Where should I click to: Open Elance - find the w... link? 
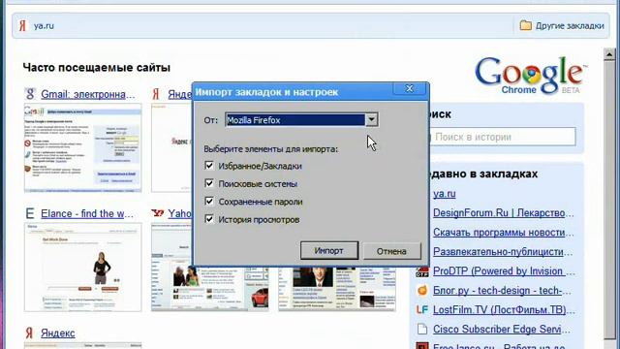coord(87,213)
